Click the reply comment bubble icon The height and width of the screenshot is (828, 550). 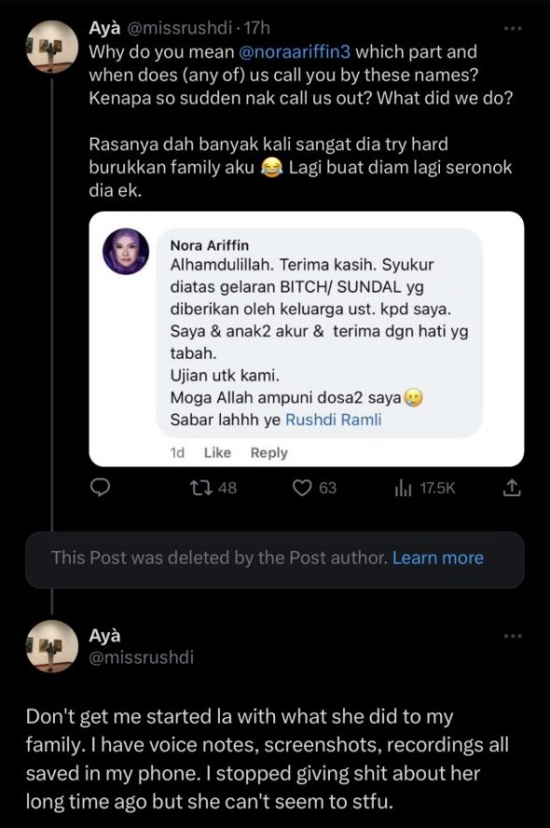[101, 488]
